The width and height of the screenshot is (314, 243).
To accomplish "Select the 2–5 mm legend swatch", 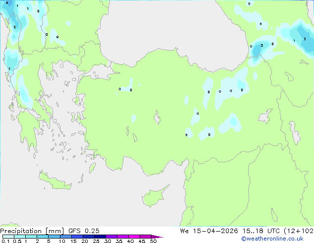I will 43,237.
